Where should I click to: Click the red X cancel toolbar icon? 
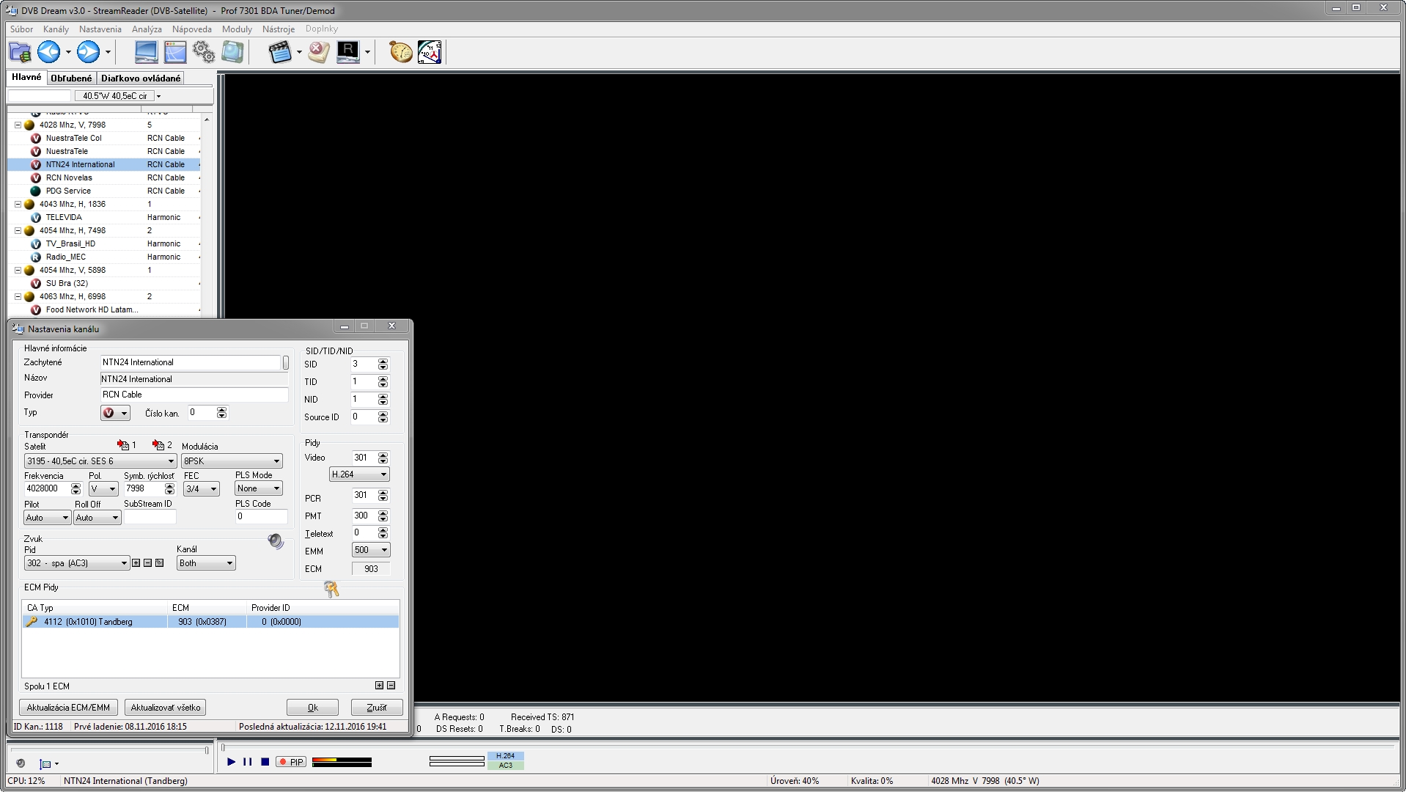click(x=319, y=52)
